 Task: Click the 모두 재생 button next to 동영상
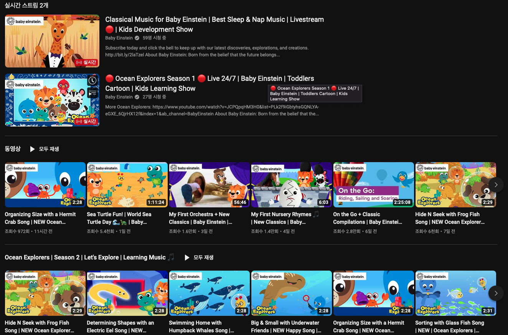[45, 149]
